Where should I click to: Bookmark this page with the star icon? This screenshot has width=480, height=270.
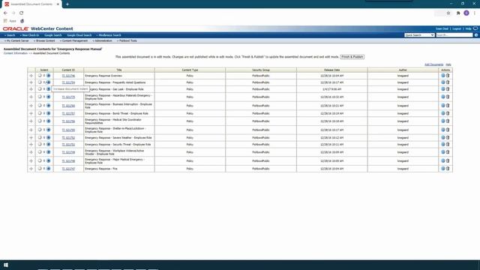[448, 13]
